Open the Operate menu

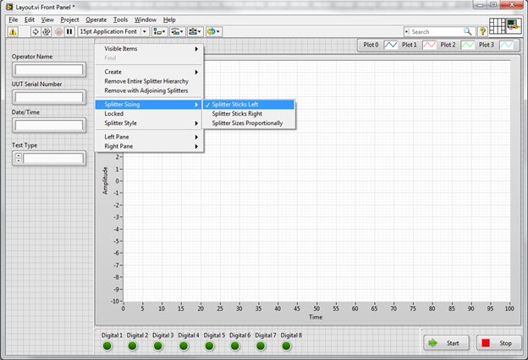coord(96,19)
